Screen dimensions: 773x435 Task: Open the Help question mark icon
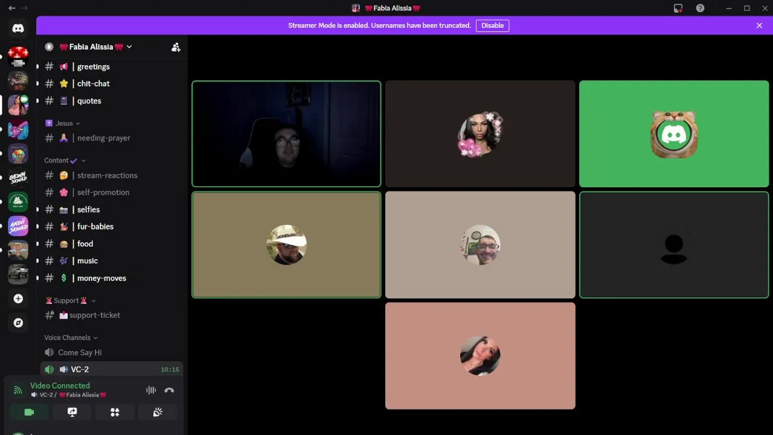click(700, 8)
